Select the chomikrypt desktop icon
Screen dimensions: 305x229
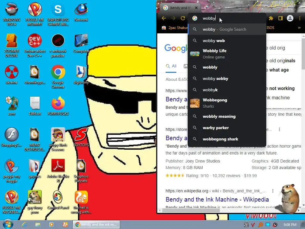[x=35, y=75]
